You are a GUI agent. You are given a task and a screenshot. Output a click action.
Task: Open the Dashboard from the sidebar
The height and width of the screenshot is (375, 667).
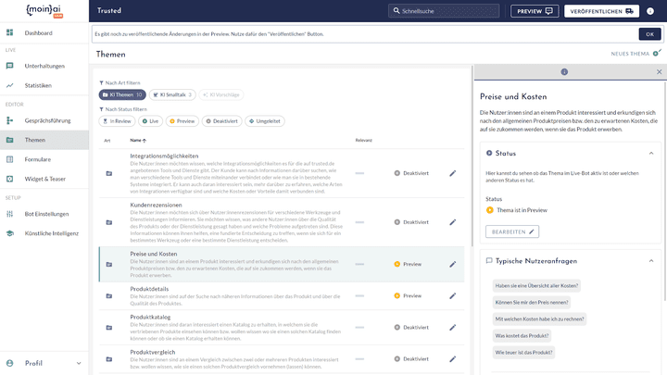pyautogui.click(x=37, y=33)
